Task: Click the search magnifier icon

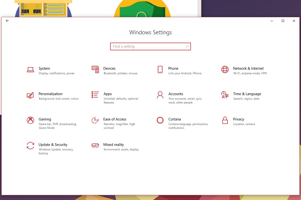Action: [x=187, y=46]
